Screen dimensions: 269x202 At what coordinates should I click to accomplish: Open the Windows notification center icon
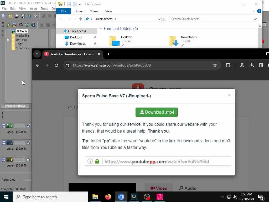(x=261, y=197)
